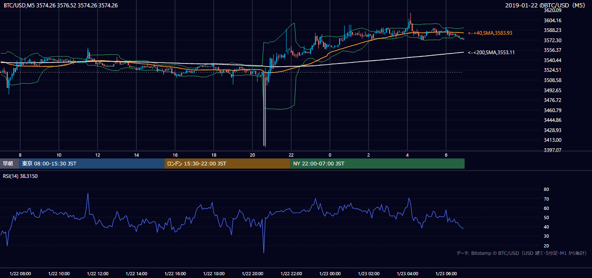
Task: Click the '1/22 12:00' bottom time label
Action: pyautogui.click(x=98, y=274)
